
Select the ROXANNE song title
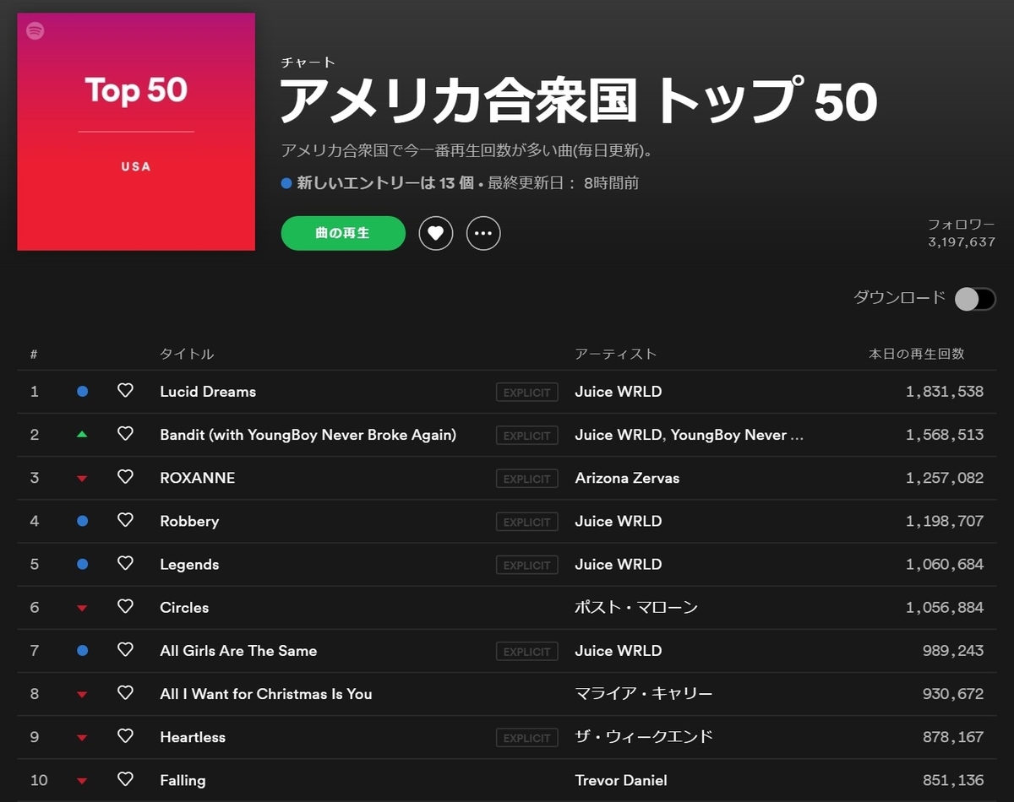198,478
